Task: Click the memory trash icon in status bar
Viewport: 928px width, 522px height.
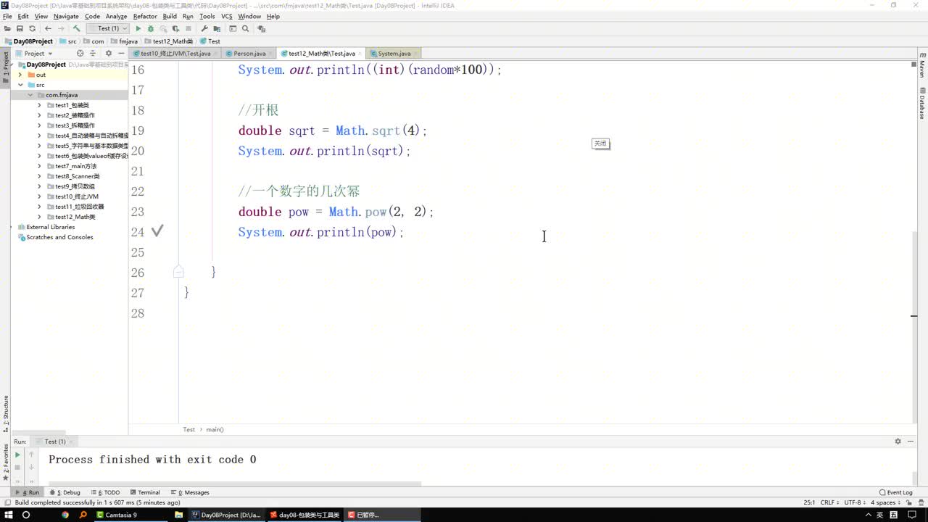Action: tap(921, 502)
